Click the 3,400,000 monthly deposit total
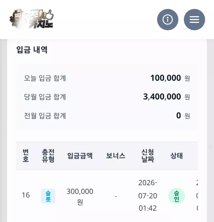This screenshot has height=222, width=214. tap(162, 97)
